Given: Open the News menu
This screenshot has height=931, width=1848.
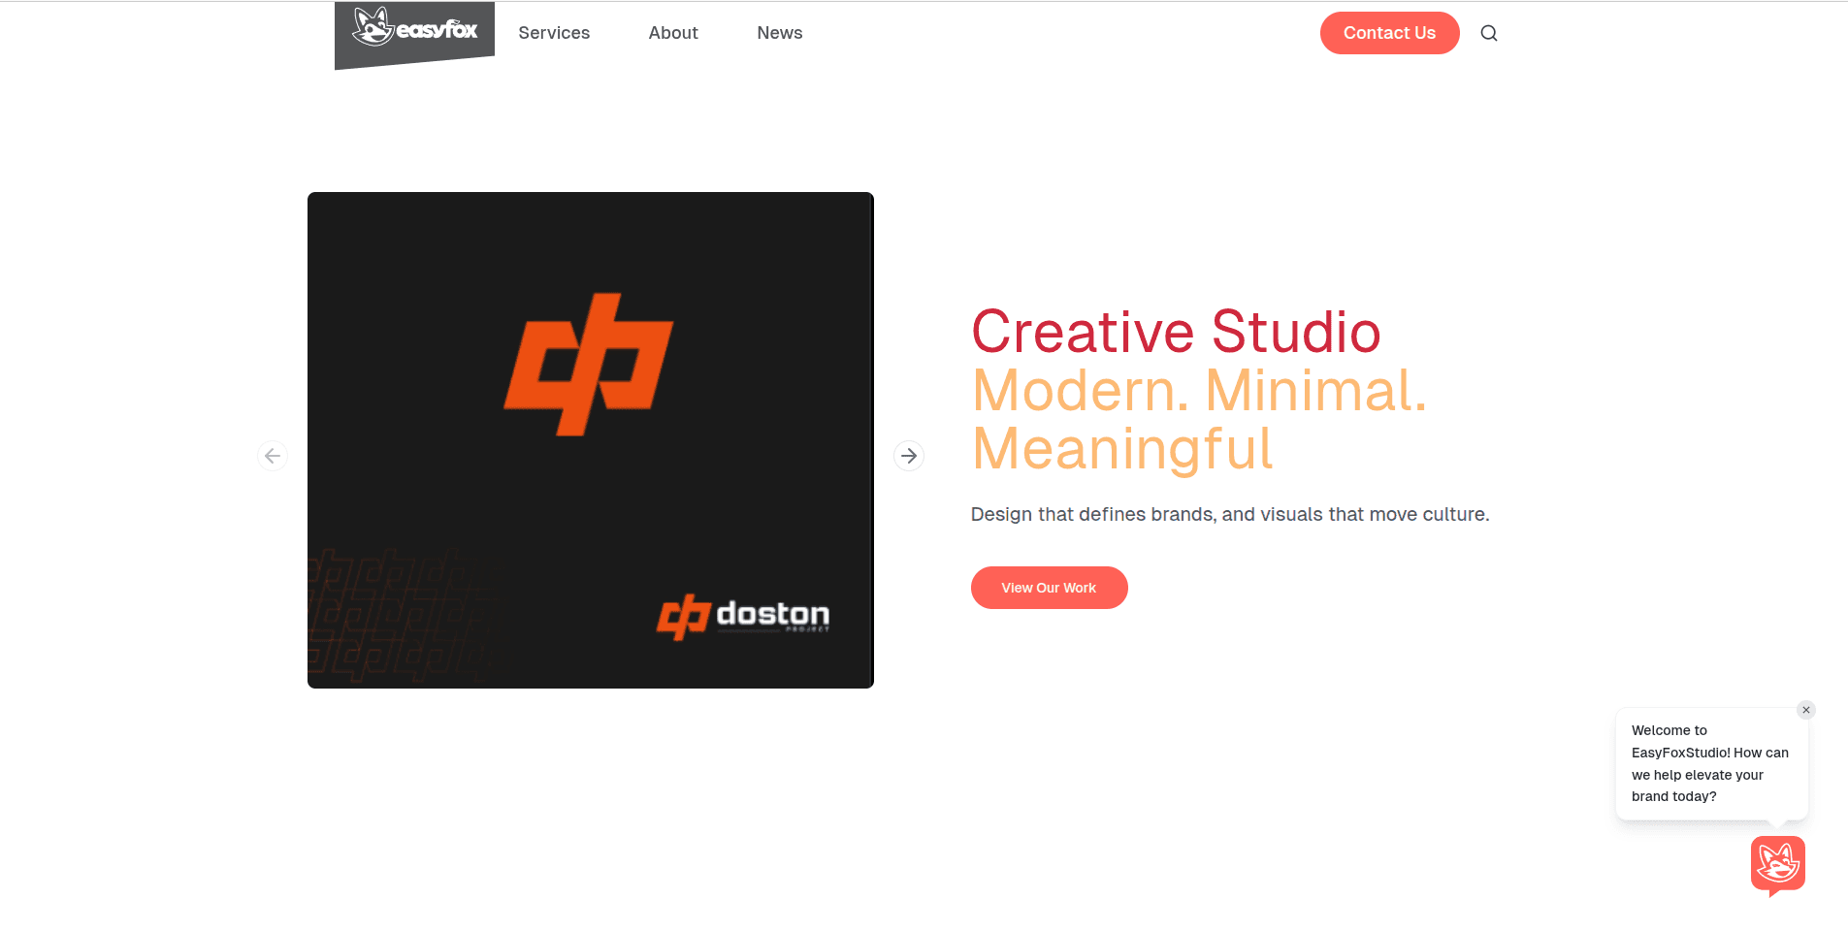Looking at the screenshot, I should tap(779, 32).
